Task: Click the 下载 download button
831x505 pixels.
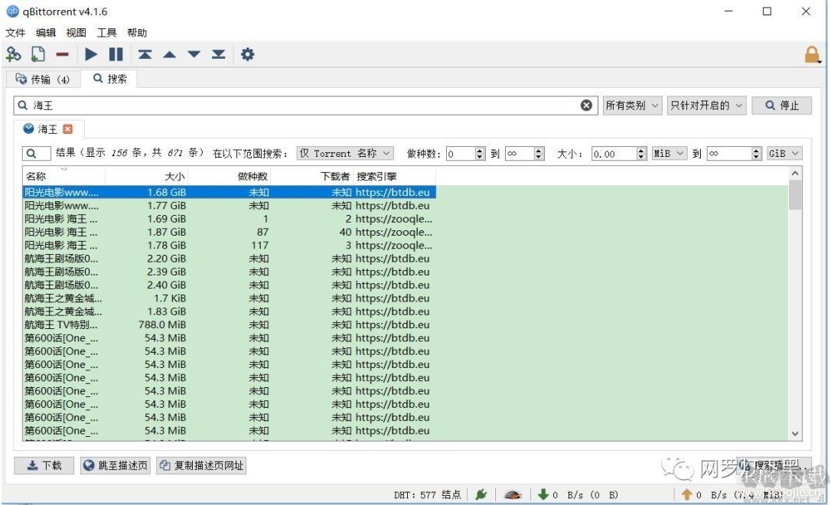Action: (x=44, y=465)
